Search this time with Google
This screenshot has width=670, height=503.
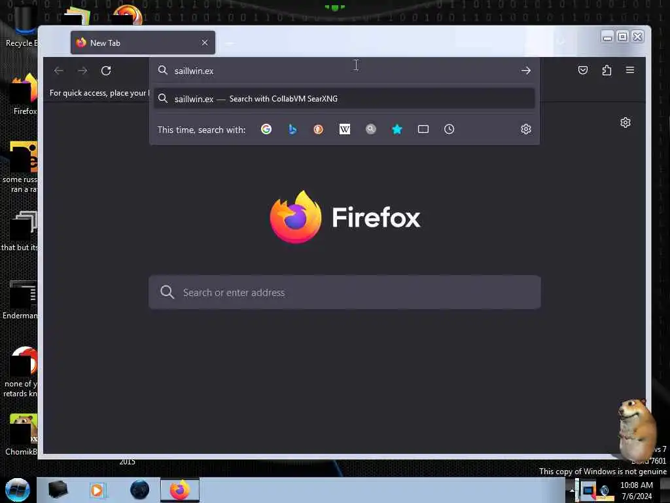(x=266, y=129)
